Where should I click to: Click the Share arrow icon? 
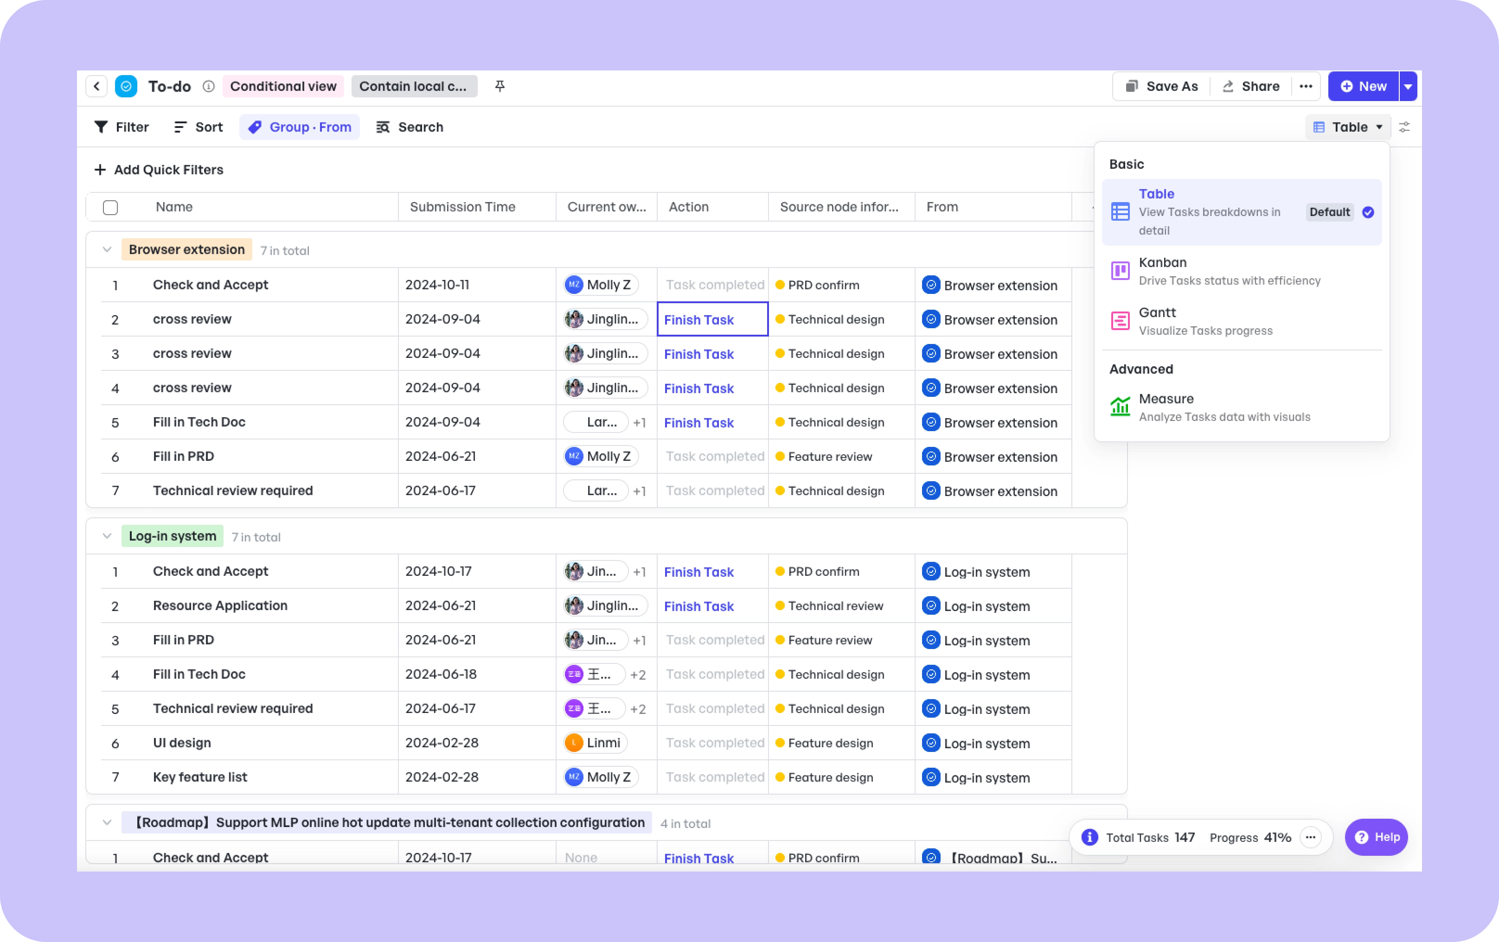pos(1228,87)
